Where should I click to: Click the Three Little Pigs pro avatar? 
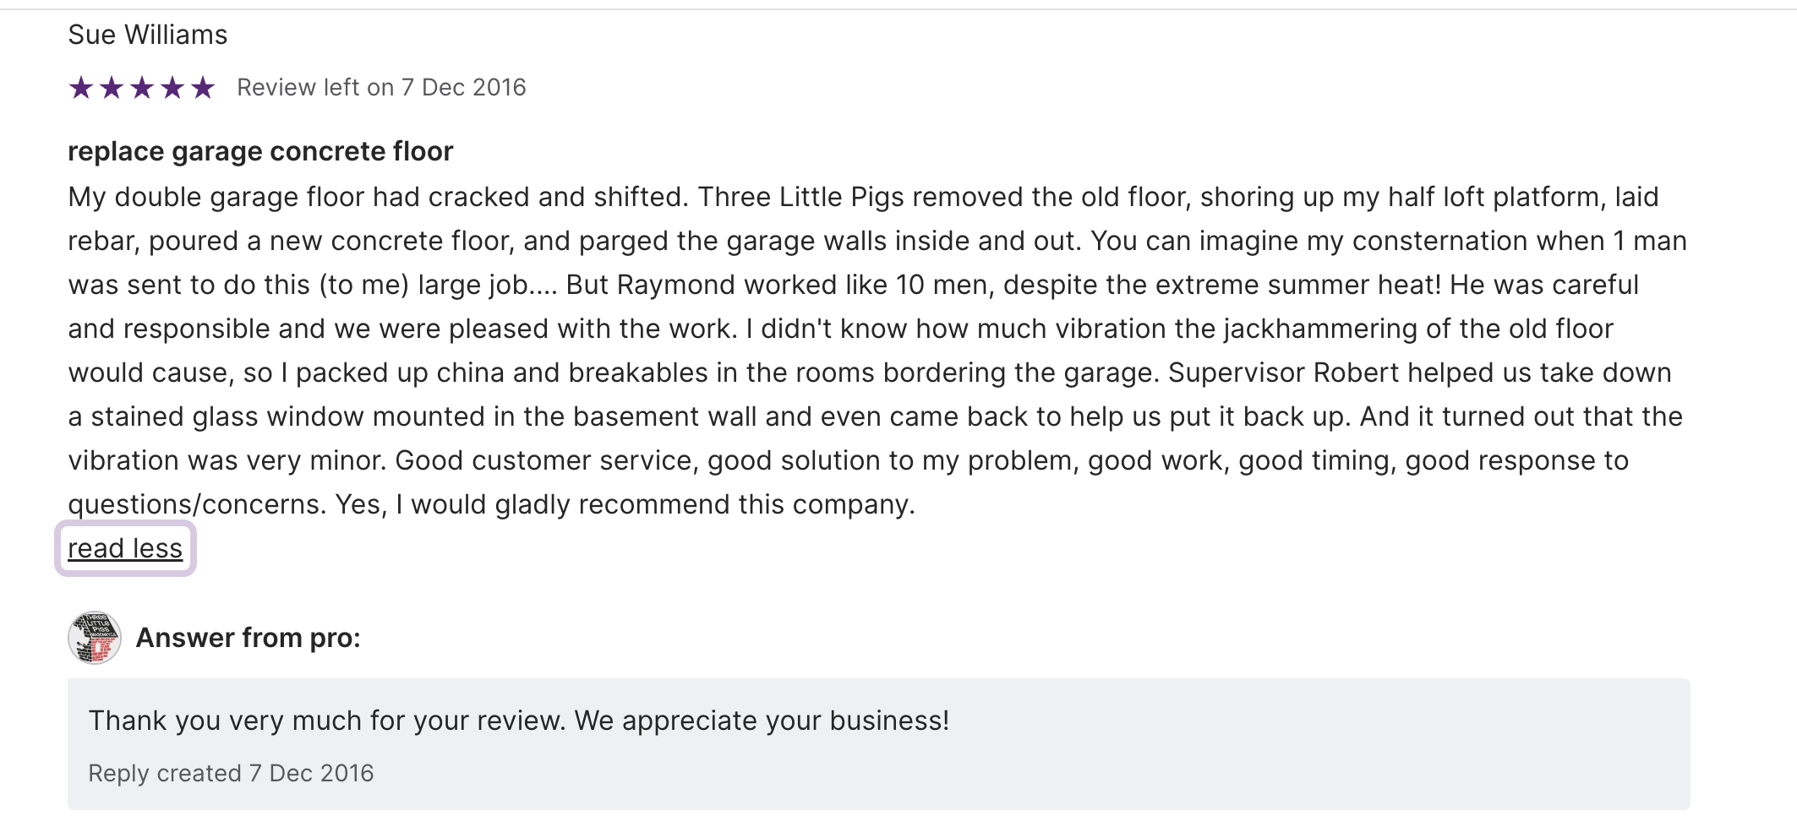click(x=95, y=638)
